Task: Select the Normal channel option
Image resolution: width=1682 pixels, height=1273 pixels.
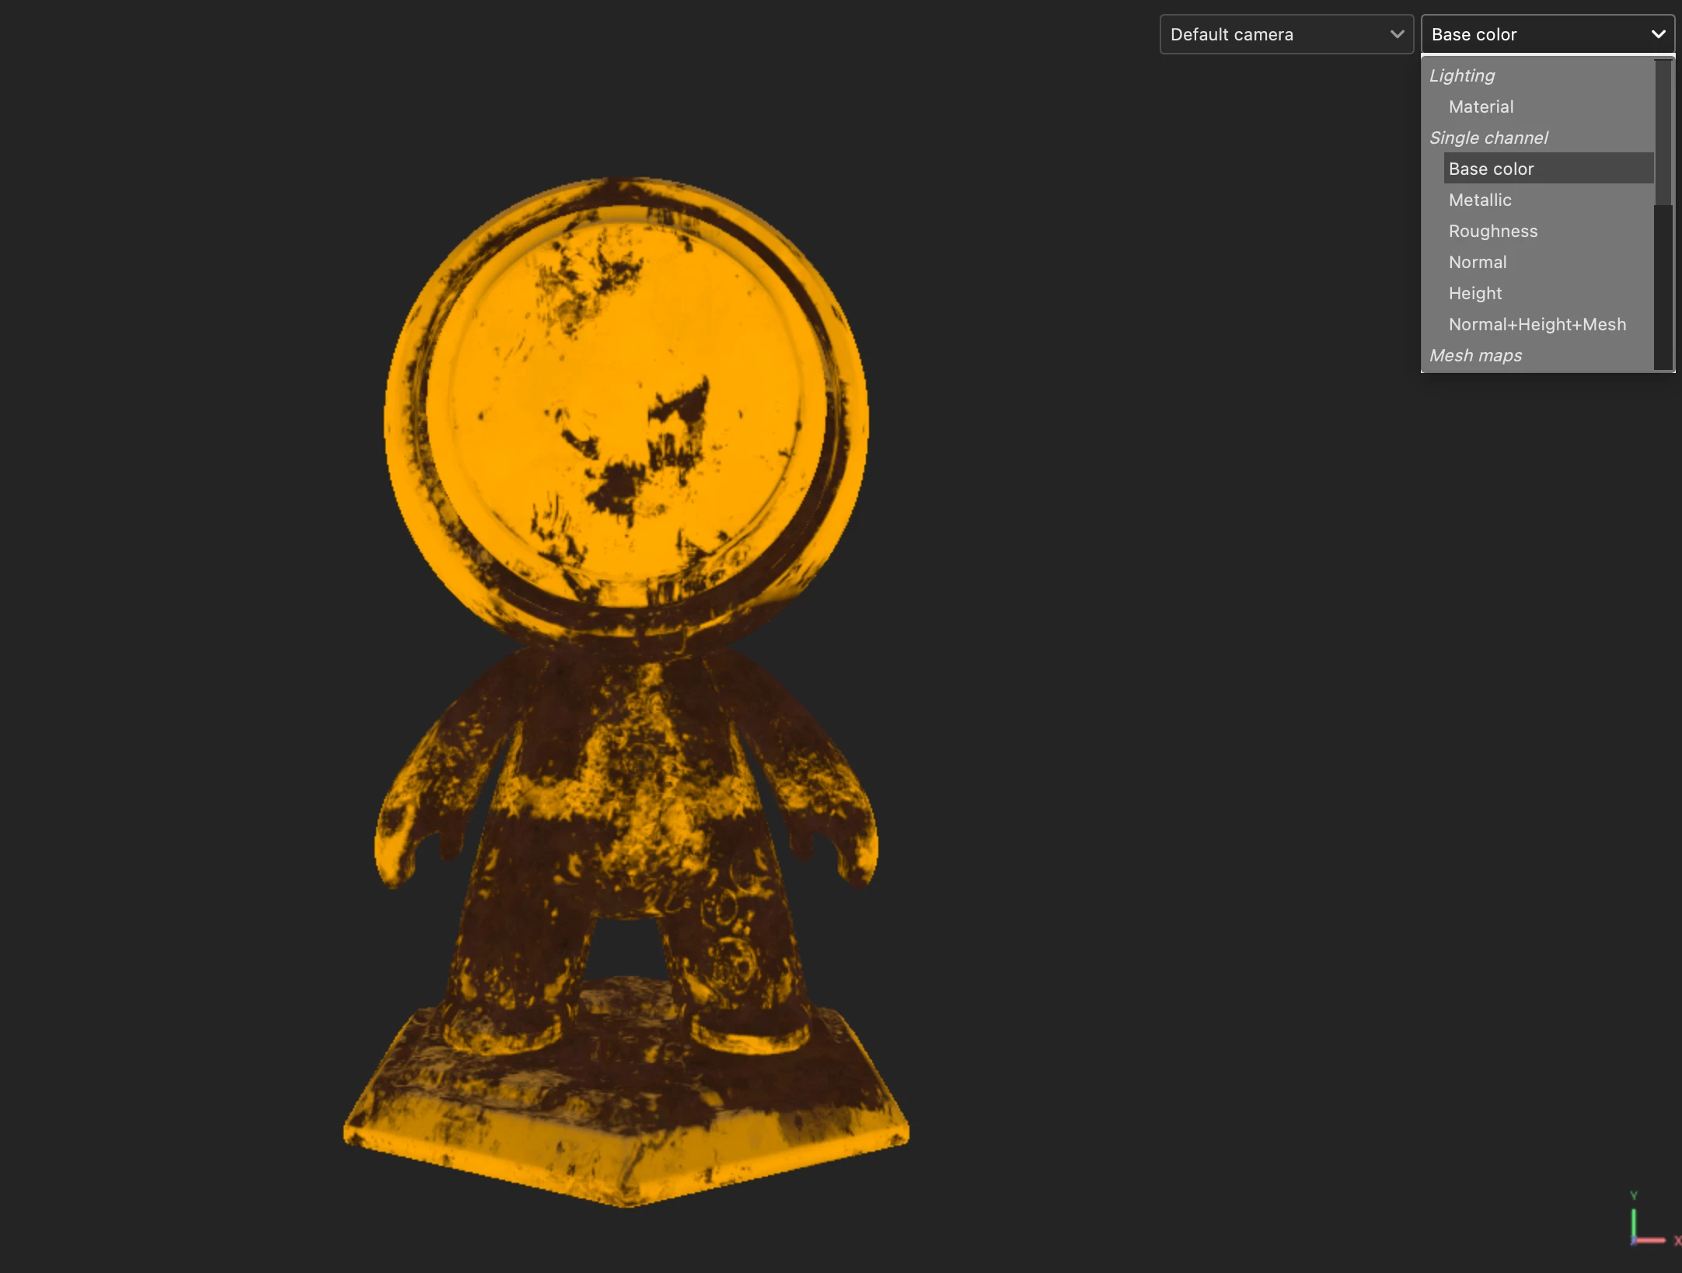Action: pos(1477,262)
